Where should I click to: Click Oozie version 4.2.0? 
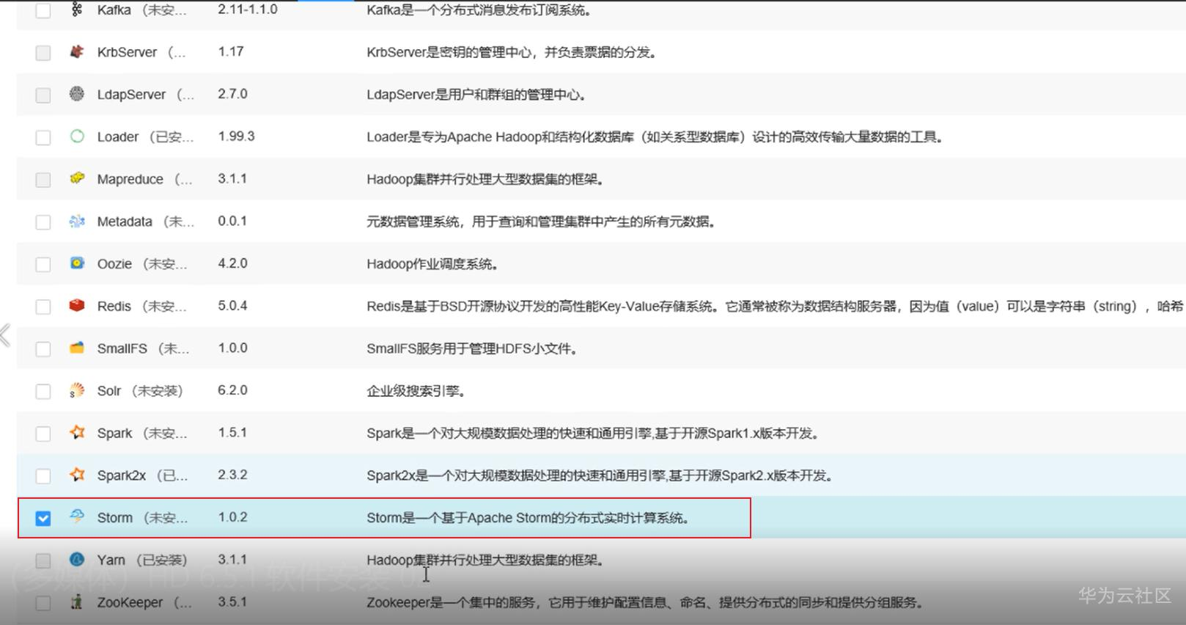click(232, 263)
